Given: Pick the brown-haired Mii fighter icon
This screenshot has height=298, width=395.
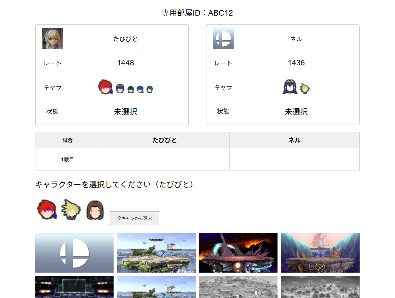Looking at the screenshot, I should click(x=95, y=210).
